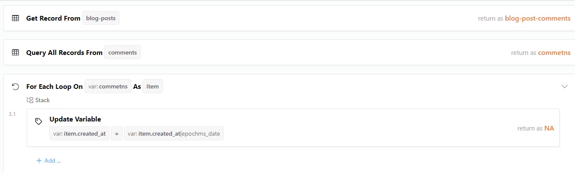The image size is (575, 173).
Task: Click the blog-post-comments return variable
Action: (538, 18)
